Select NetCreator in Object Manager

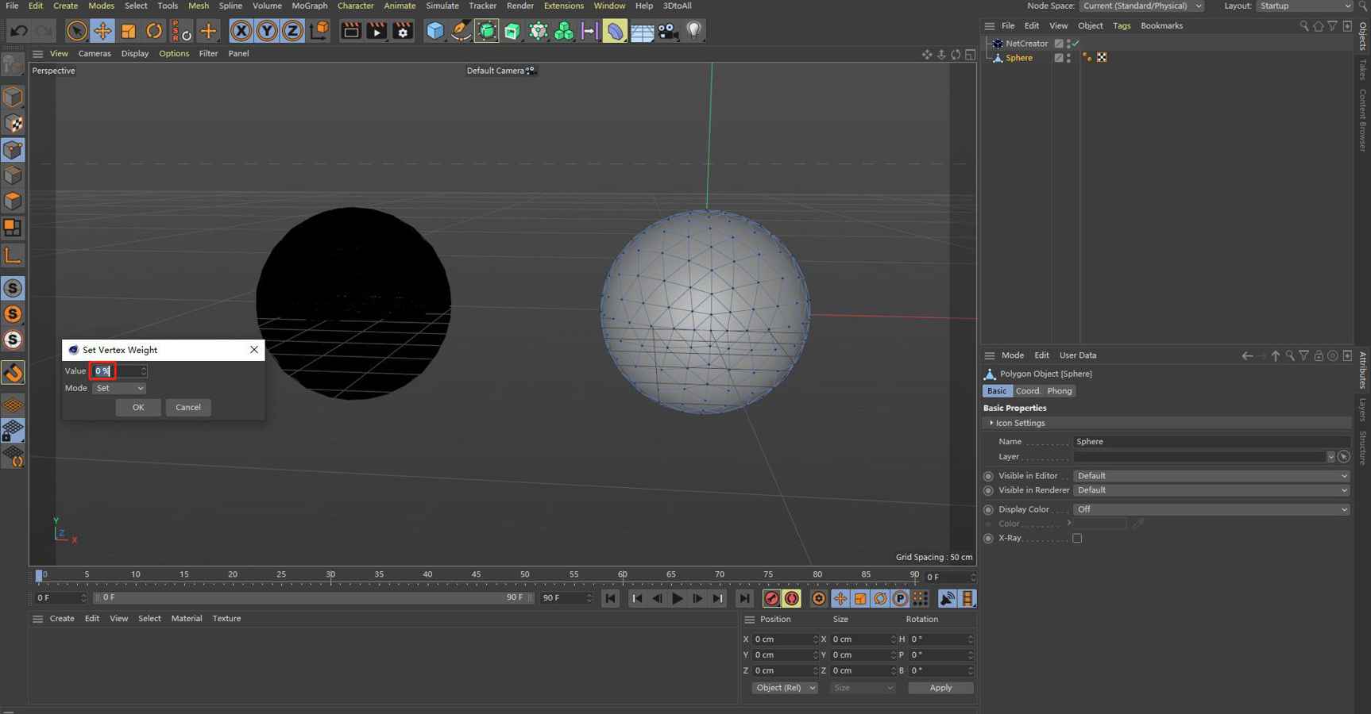coord(1026,44)
